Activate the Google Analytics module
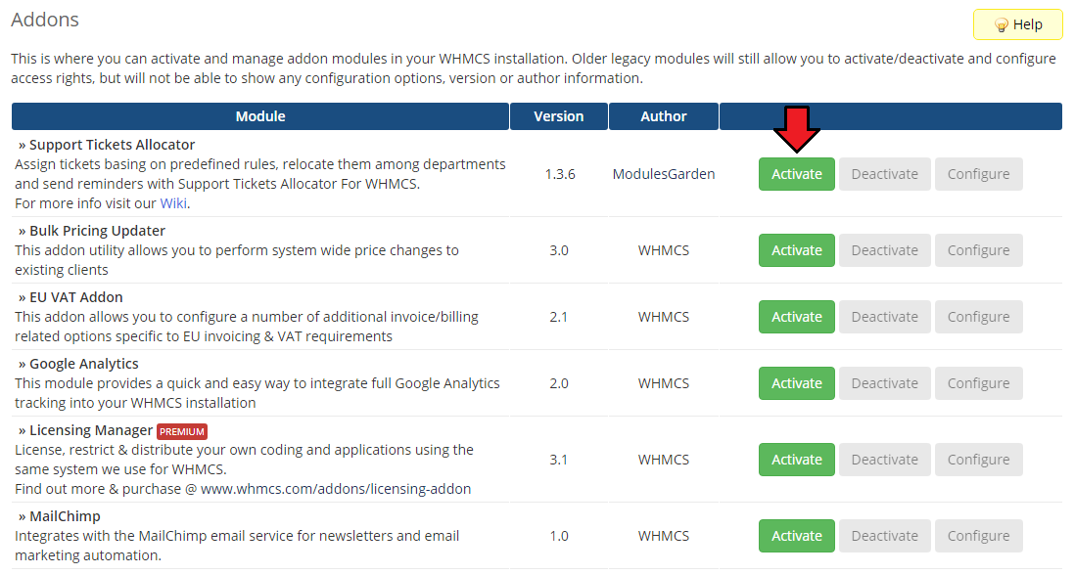Image resolution: width=1074 pixels, height=574 pixels. [x=797, y=383]
